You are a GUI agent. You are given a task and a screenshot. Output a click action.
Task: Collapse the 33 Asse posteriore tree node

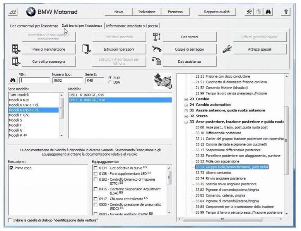click(186, 121)
